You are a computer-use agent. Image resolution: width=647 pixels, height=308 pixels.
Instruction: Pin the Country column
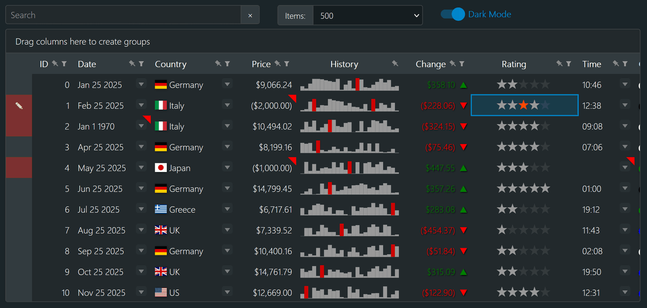[x=218, y=64]
